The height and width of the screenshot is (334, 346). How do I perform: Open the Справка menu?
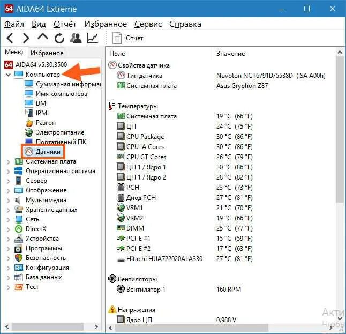(x=185, y=24)
